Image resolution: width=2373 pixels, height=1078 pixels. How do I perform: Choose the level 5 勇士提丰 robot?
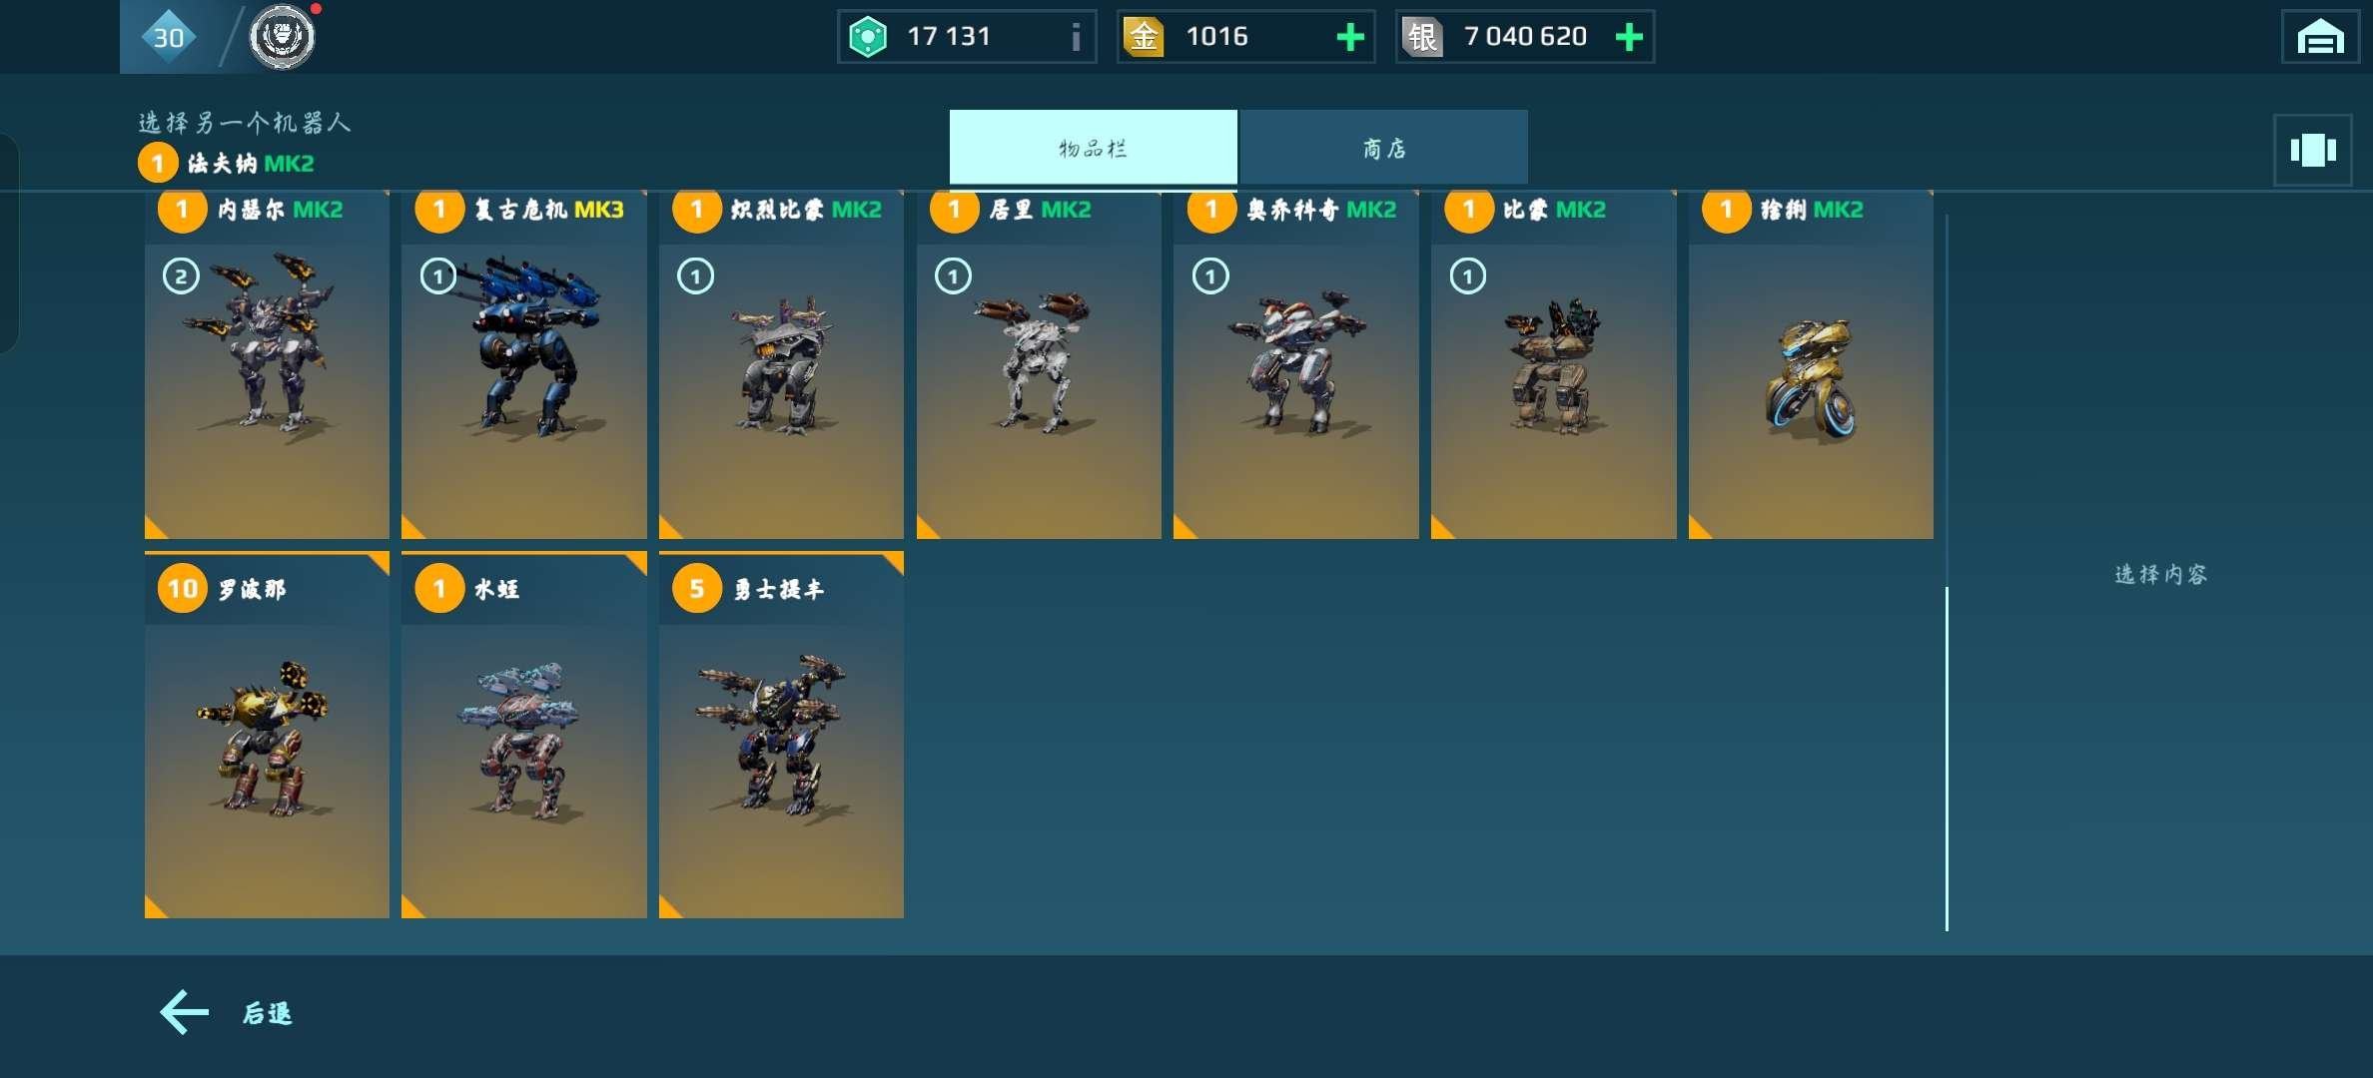[781, 735]
